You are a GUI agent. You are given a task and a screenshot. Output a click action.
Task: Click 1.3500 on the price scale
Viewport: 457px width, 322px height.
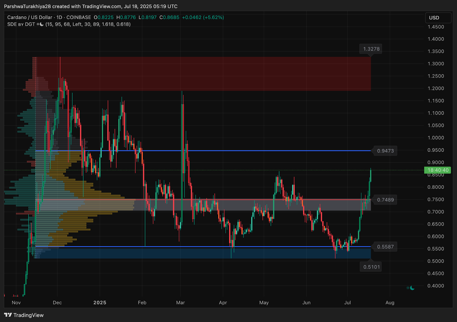click(436, 52)
